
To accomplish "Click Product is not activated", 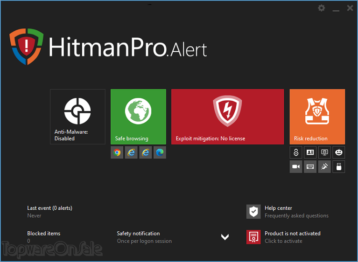I will pos(293,234).
